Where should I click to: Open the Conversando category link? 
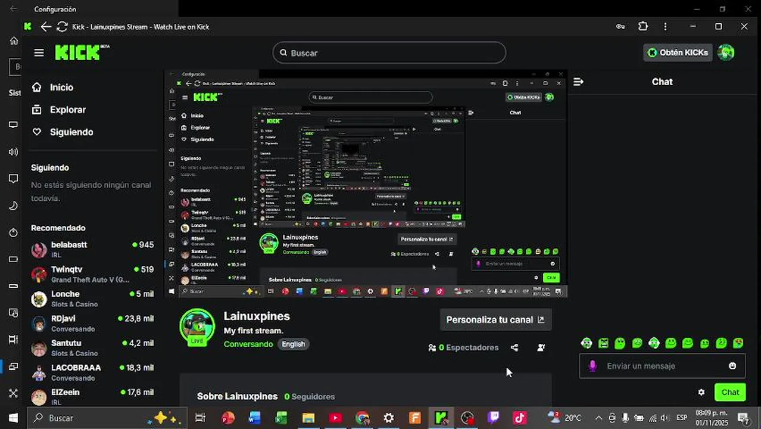click(248, 344)
